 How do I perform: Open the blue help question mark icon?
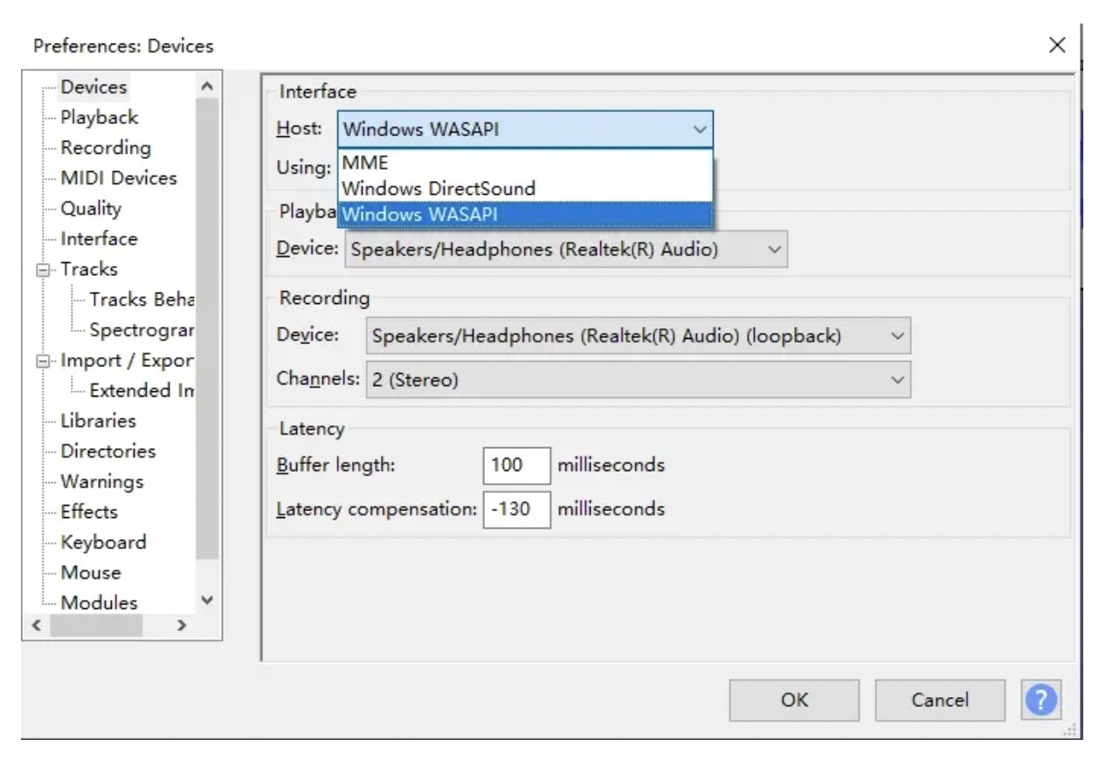1040,700
